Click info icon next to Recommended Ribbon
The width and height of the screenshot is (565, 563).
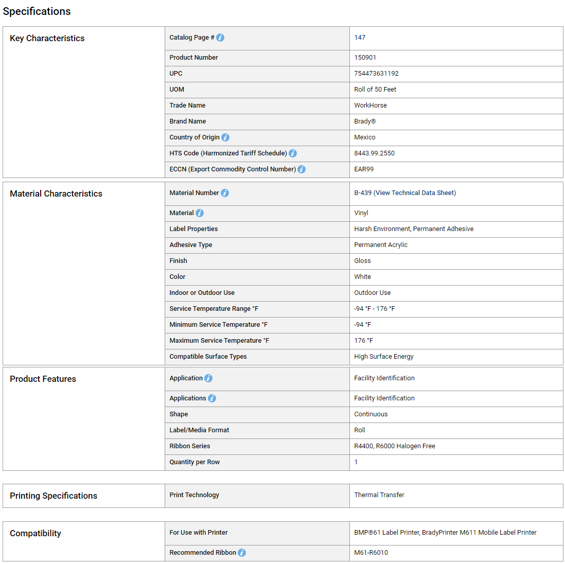pyautogui.click(x=242, y=553)
